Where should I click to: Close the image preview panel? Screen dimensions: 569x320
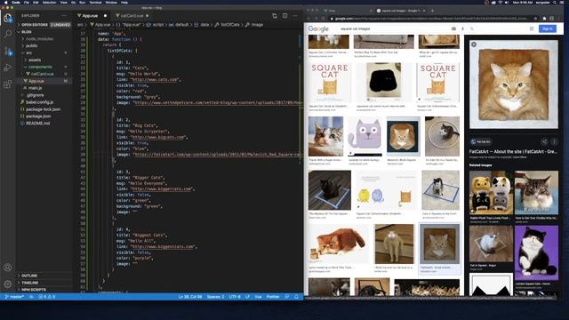click(474, 44)
